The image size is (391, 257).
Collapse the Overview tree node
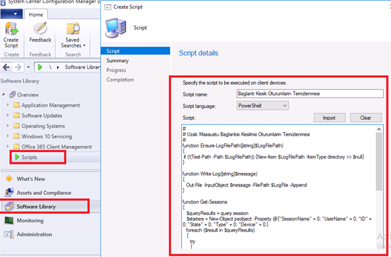(3, 95)
